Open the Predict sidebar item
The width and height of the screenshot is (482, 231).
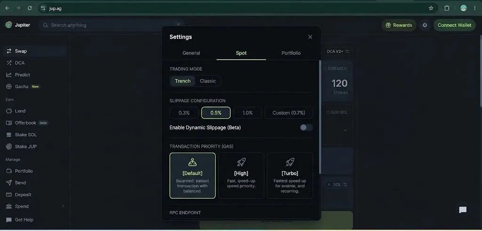tap(35, 75)
